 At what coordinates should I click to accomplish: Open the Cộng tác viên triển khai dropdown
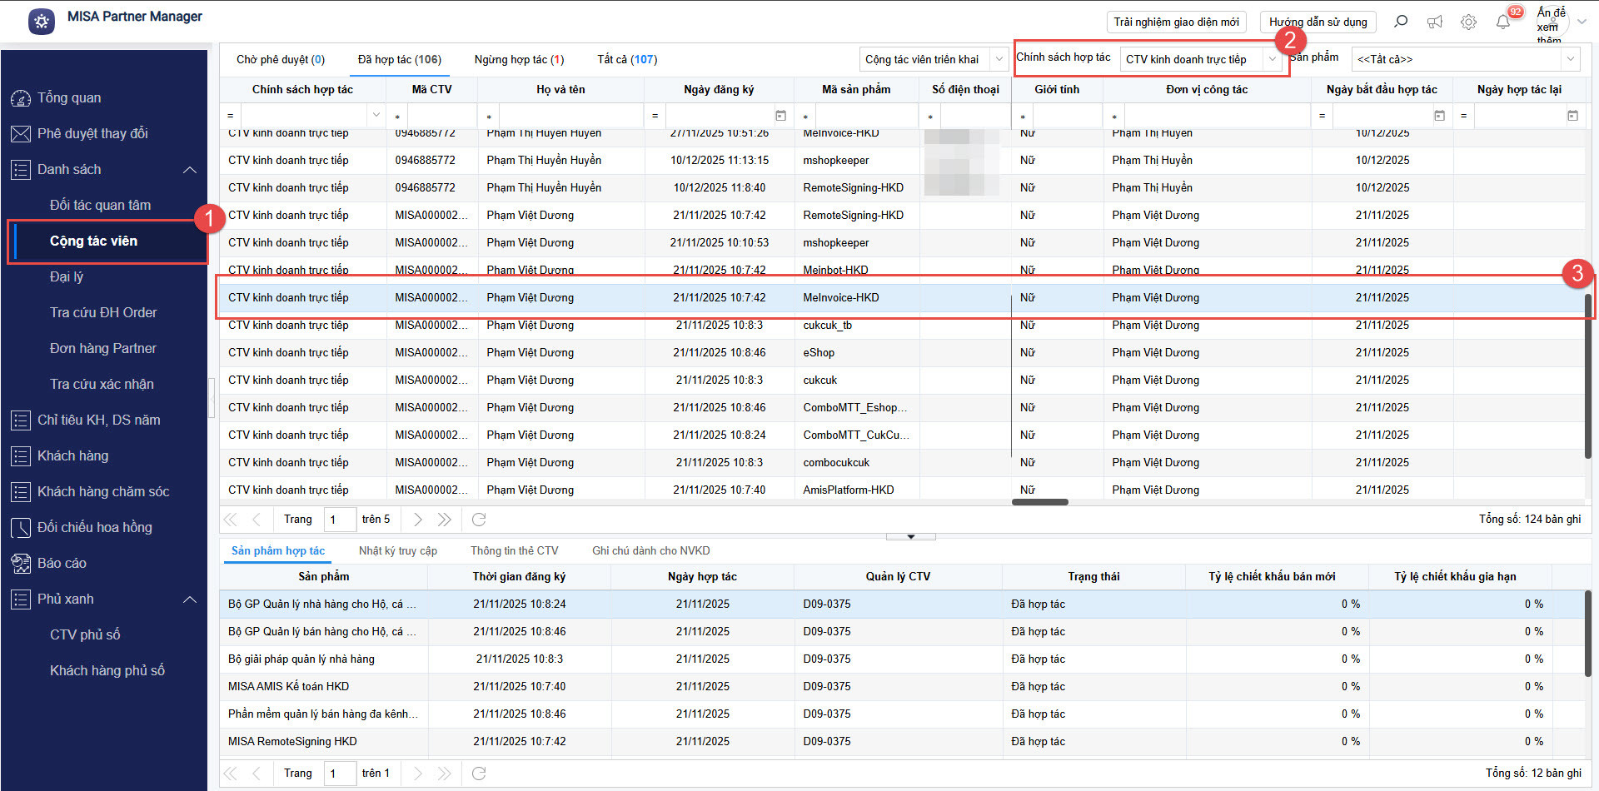[999, 59]
